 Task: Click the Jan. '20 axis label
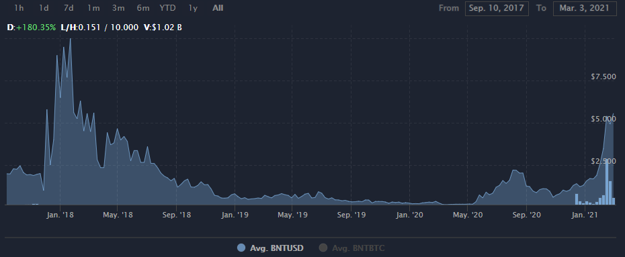coord(410,215)
